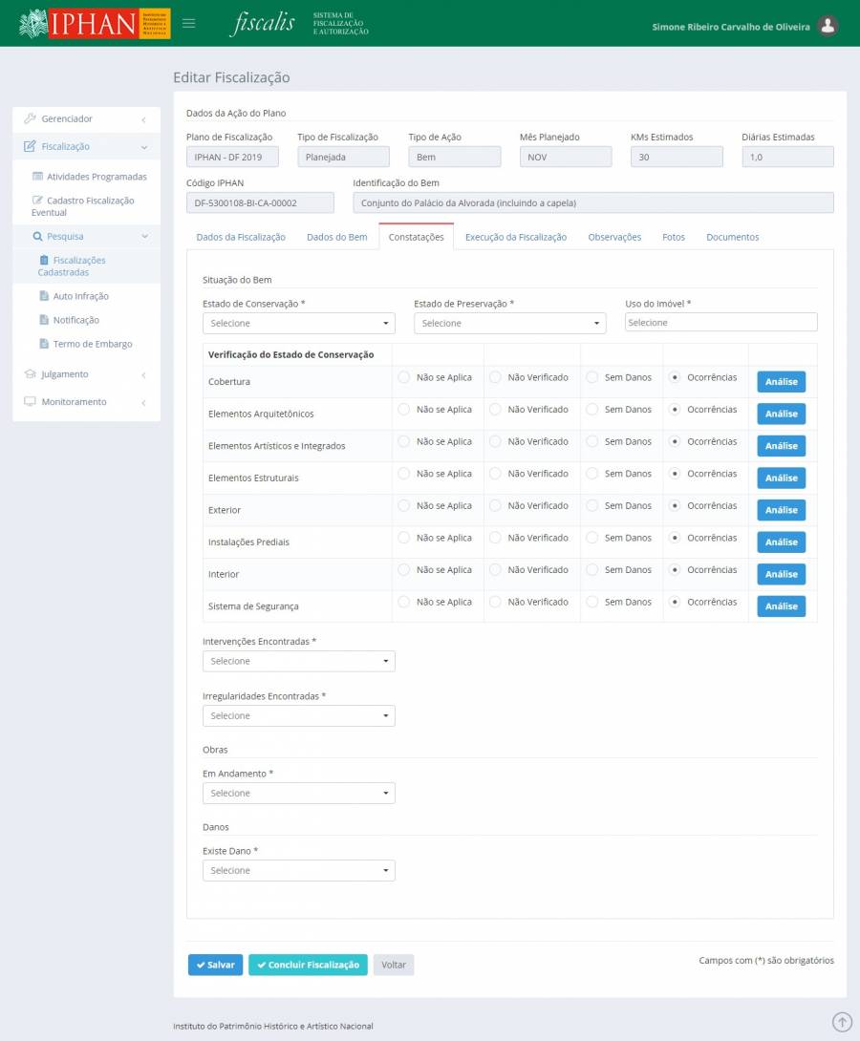Switch to the Fotos tab
This screenshot has height=1041, width=860.
673,237
